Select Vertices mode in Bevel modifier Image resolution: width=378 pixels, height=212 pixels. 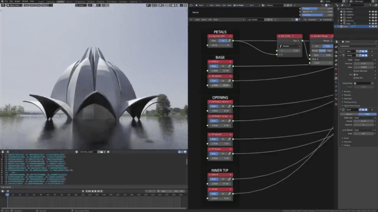tap(349, 114)
